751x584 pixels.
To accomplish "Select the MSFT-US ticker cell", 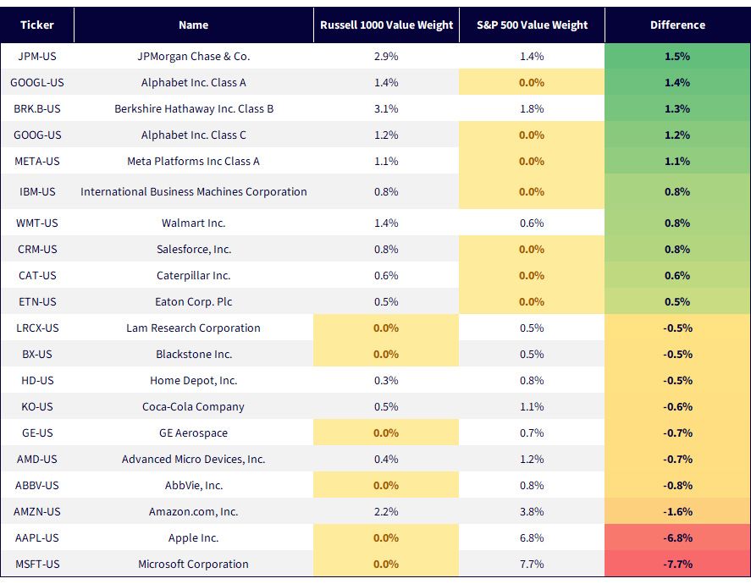I will coord(37,564).
